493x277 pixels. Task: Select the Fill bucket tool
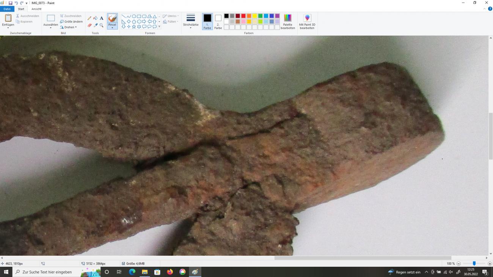[96, 18]
